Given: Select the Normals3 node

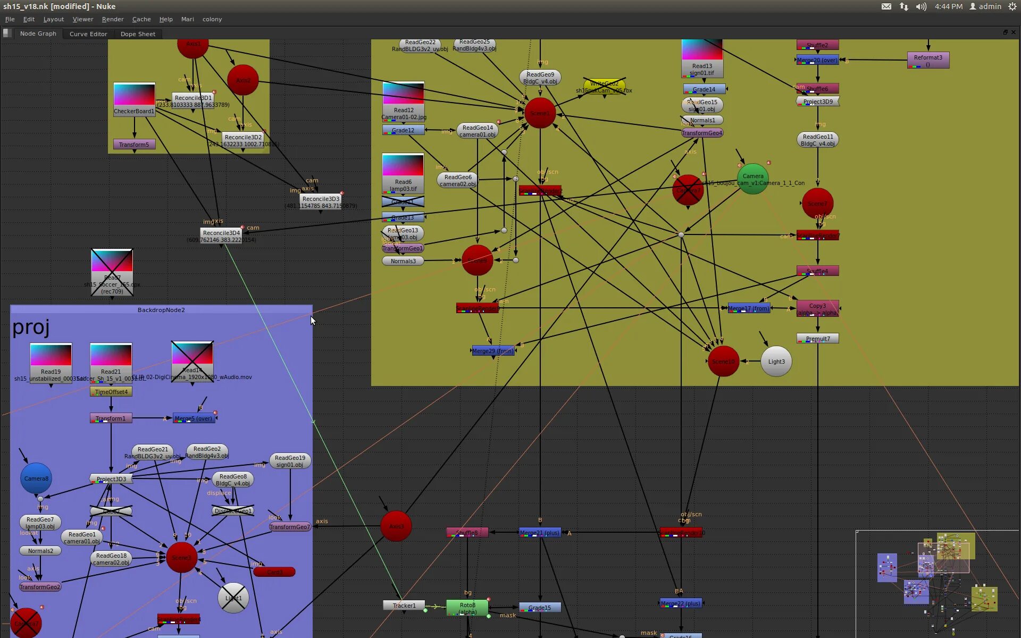Looking at the screenshot, I should pos(403,261).
